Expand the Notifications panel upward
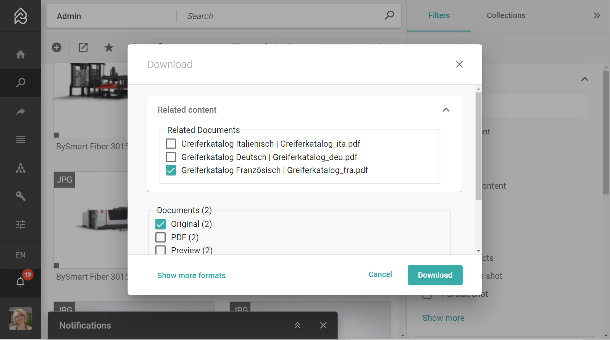Screen dimensions: 610x340 click(297, 325)
